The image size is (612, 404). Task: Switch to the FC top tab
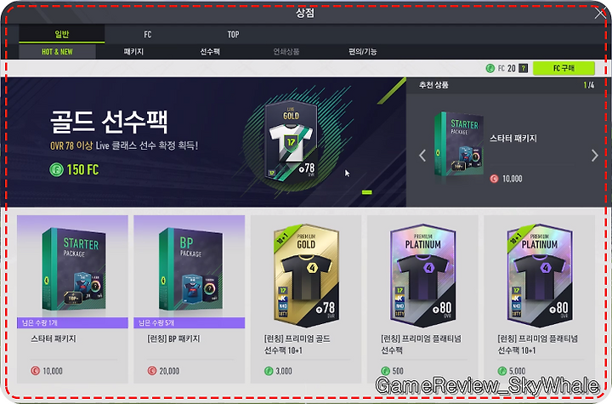pos(148,34)
